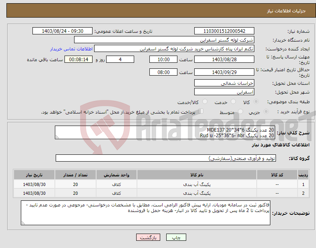Select the متوسط purchase type radio
Viewport: 316px width, 248px height.
[240, 111]
